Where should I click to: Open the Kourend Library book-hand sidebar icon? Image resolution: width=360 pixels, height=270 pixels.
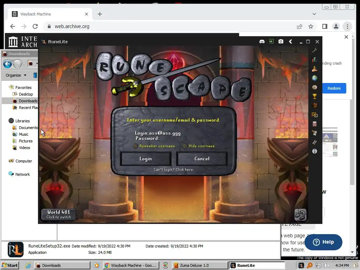315,69
